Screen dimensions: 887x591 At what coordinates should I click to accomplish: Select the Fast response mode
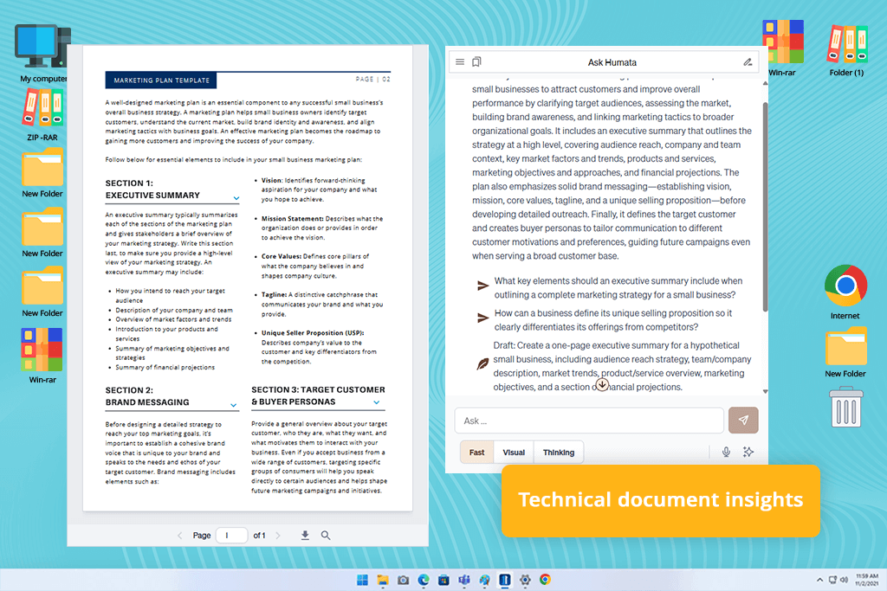pos(477,453)
